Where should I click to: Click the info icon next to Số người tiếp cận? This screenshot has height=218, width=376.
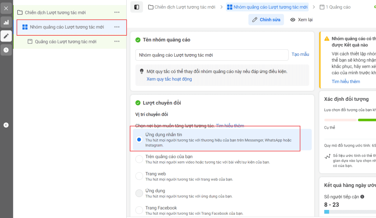point(362,197)
